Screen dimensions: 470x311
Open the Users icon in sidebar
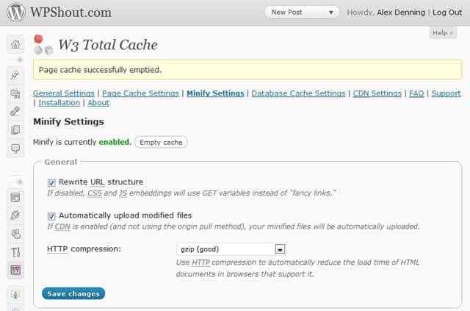15,234
